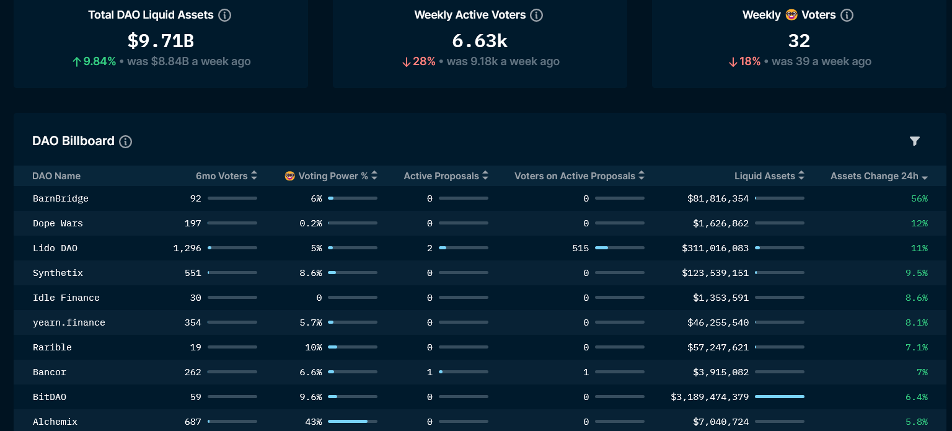Click Lido DAO active proposals count 2
This screenshot has width=952, height=431.
click(430, 248)
